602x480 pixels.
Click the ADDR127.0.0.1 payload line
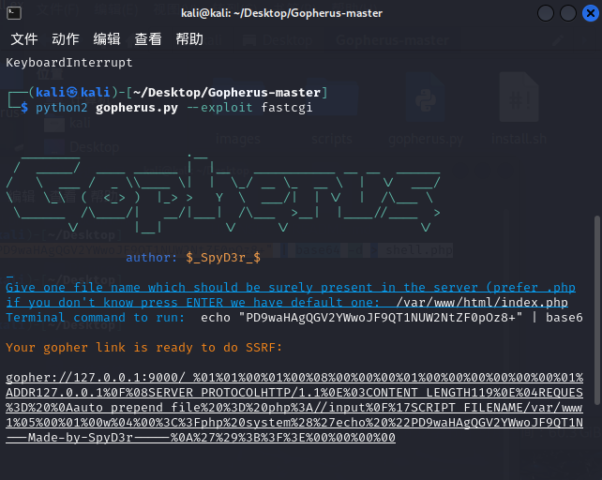pos(294,393)
